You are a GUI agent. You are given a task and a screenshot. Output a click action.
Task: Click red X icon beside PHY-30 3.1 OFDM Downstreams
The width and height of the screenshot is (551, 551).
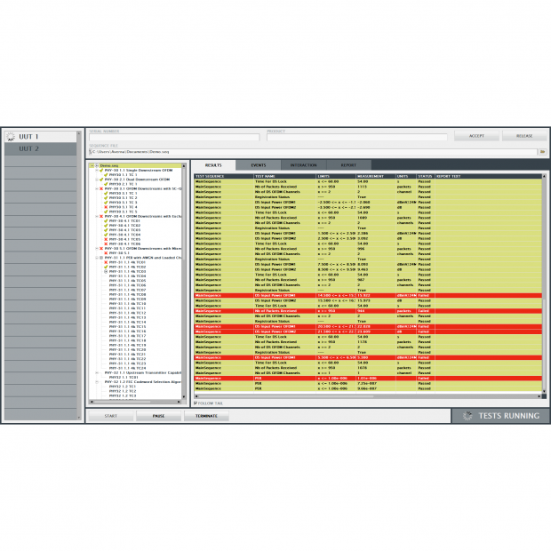(100, 188)
